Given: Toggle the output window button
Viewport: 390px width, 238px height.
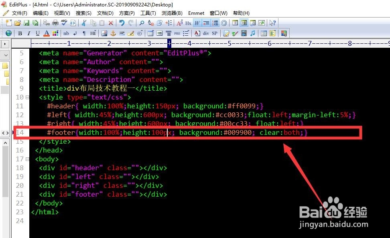Looking at the screenshot, I should (253, 23).
